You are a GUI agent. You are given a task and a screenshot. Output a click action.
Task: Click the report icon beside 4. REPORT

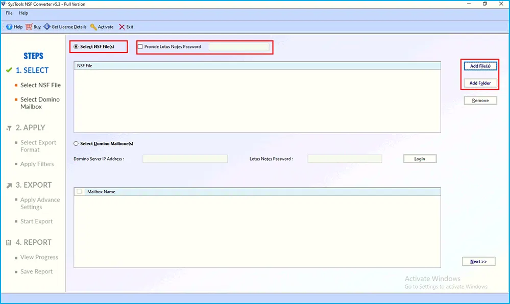(x=9, y=243)
